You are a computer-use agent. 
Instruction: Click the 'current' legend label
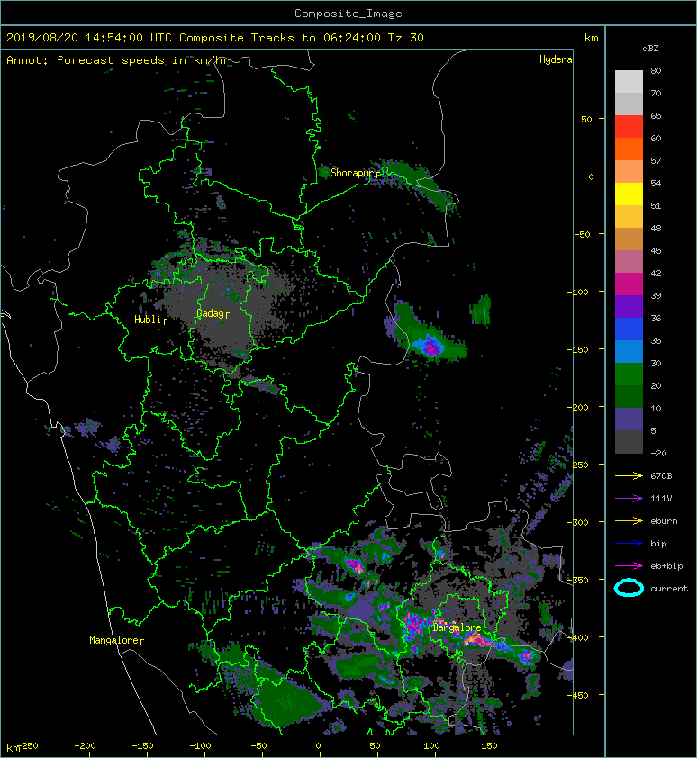(x=669, y=589)
